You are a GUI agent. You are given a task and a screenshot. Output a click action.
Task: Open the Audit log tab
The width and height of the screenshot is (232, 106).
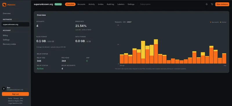tap(110, 4)
